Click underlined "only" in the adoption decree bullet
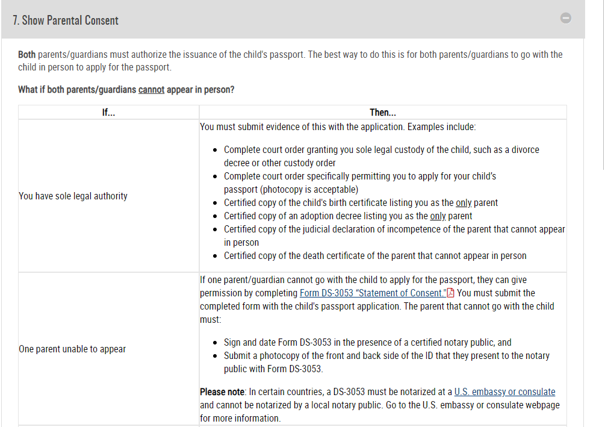The width and height of the screenshot is (608, 427). pyautogui.click(x=438, y=216)
